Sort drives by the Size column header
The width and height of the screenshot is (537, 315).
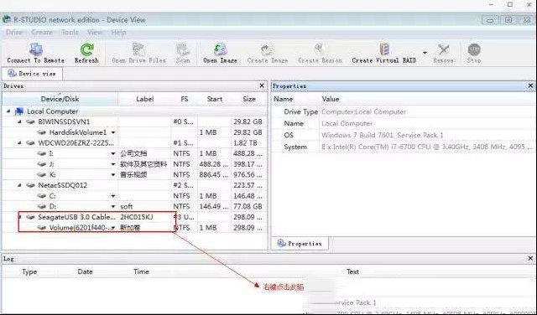coord(249,99)
